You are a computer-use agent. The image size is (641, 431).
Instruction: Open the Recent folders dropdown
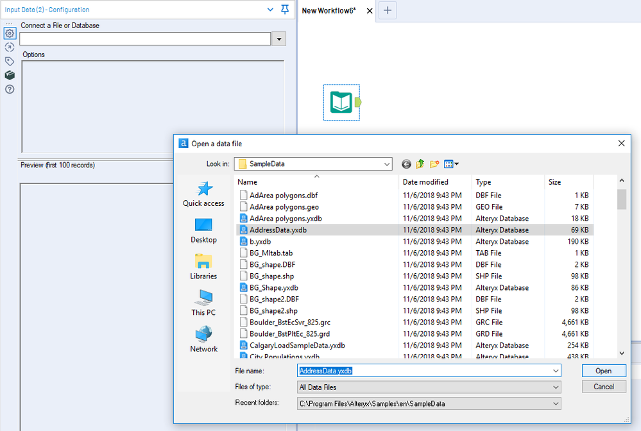(x=429, y=403)
